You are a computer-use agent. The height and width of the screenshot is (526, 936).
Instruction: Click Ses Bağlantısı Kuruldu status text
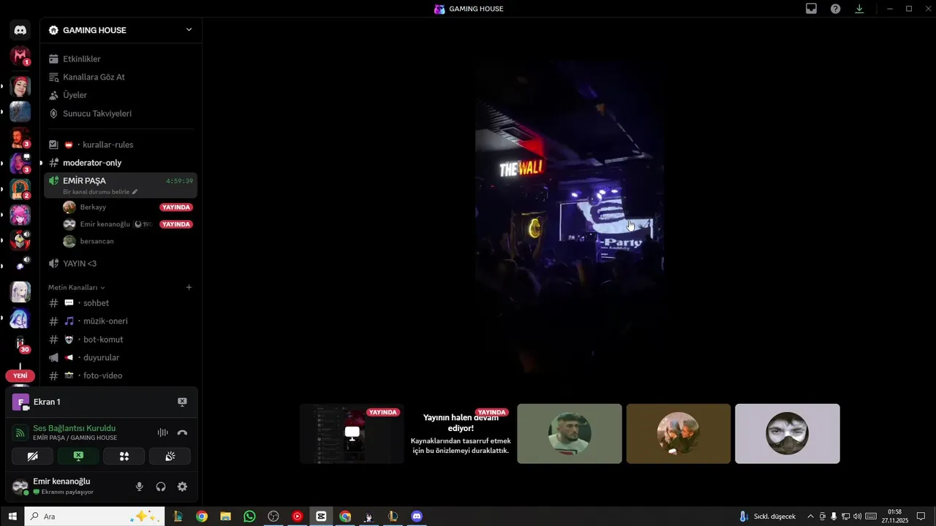point(74,428)
